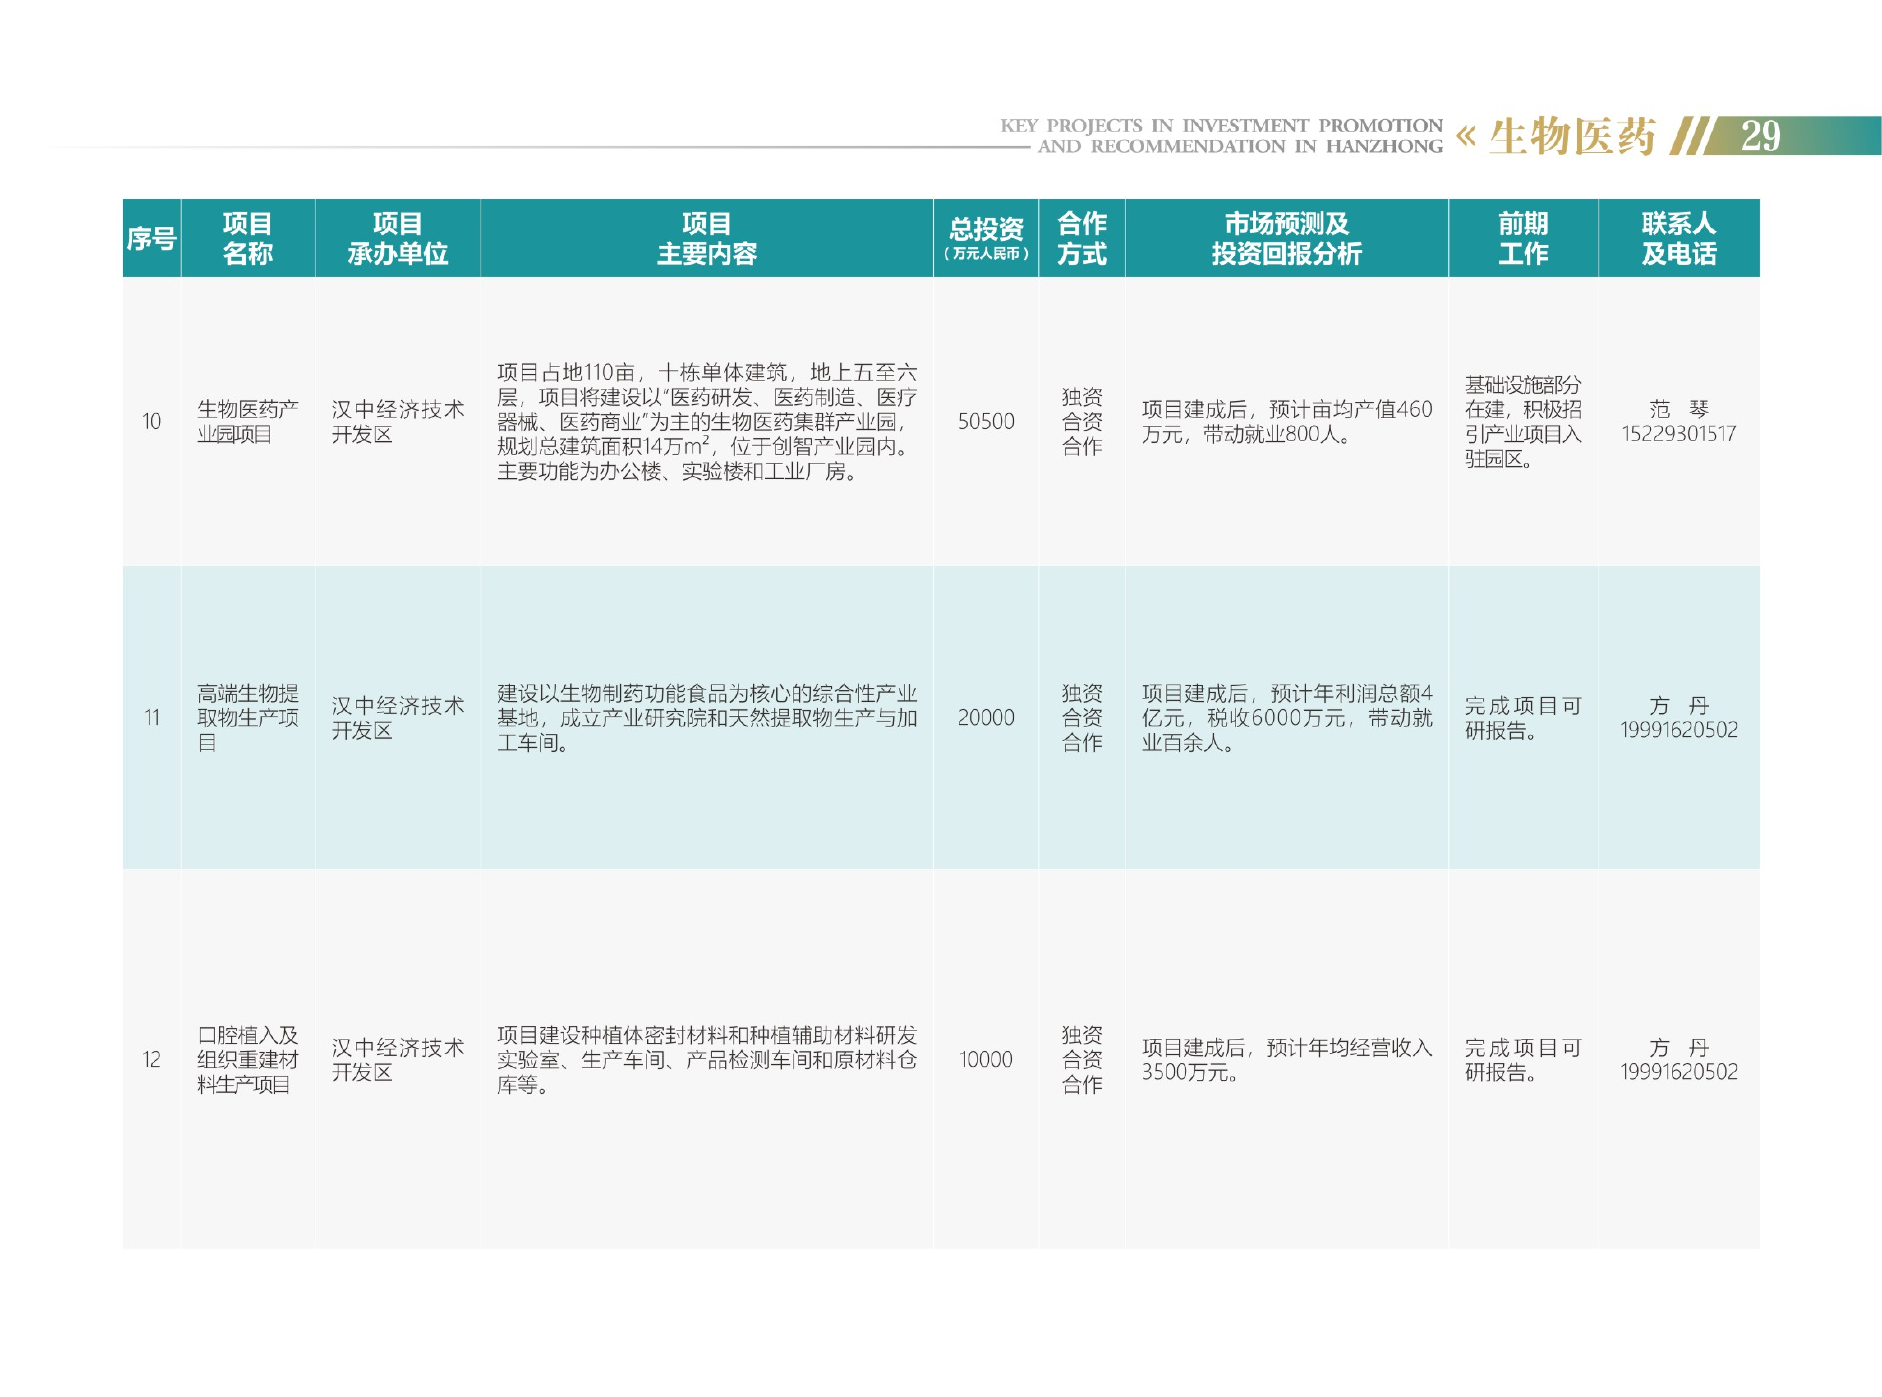
Task: Click the 20000 investment amount cell
Action: click(986, 717)
